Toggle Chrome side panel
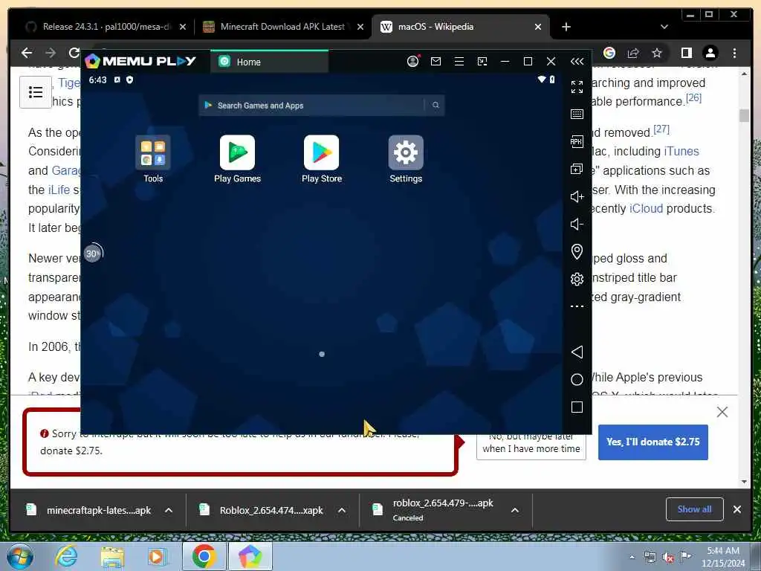The width and height of the screenshot is (761, 571). (686, 53)
